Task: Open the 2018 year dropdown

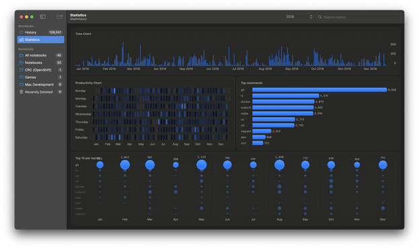Action: click(x=299, y=17)
